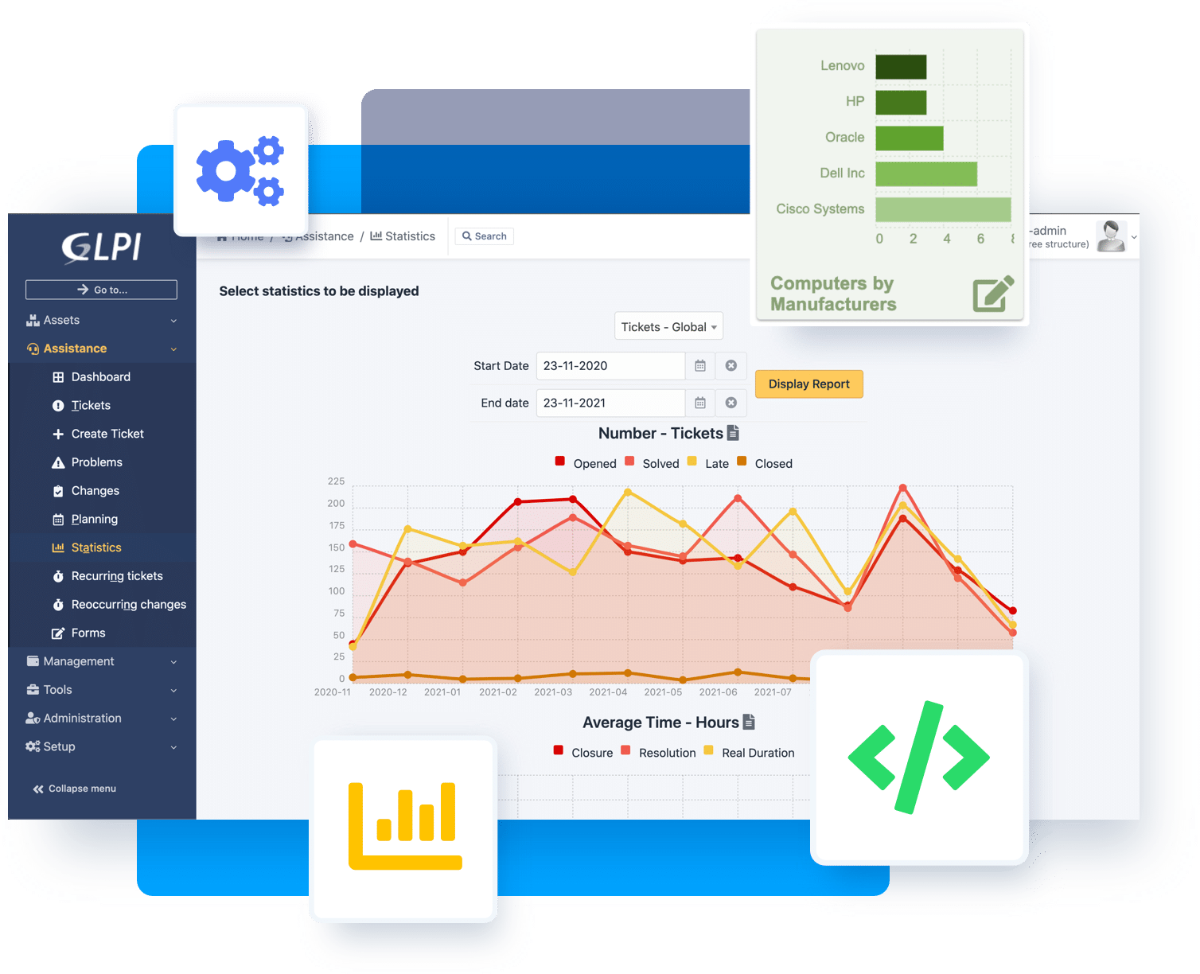Expand the Administration menu chevron
This screenshot has width=1200, height=974.
point(173,719)
